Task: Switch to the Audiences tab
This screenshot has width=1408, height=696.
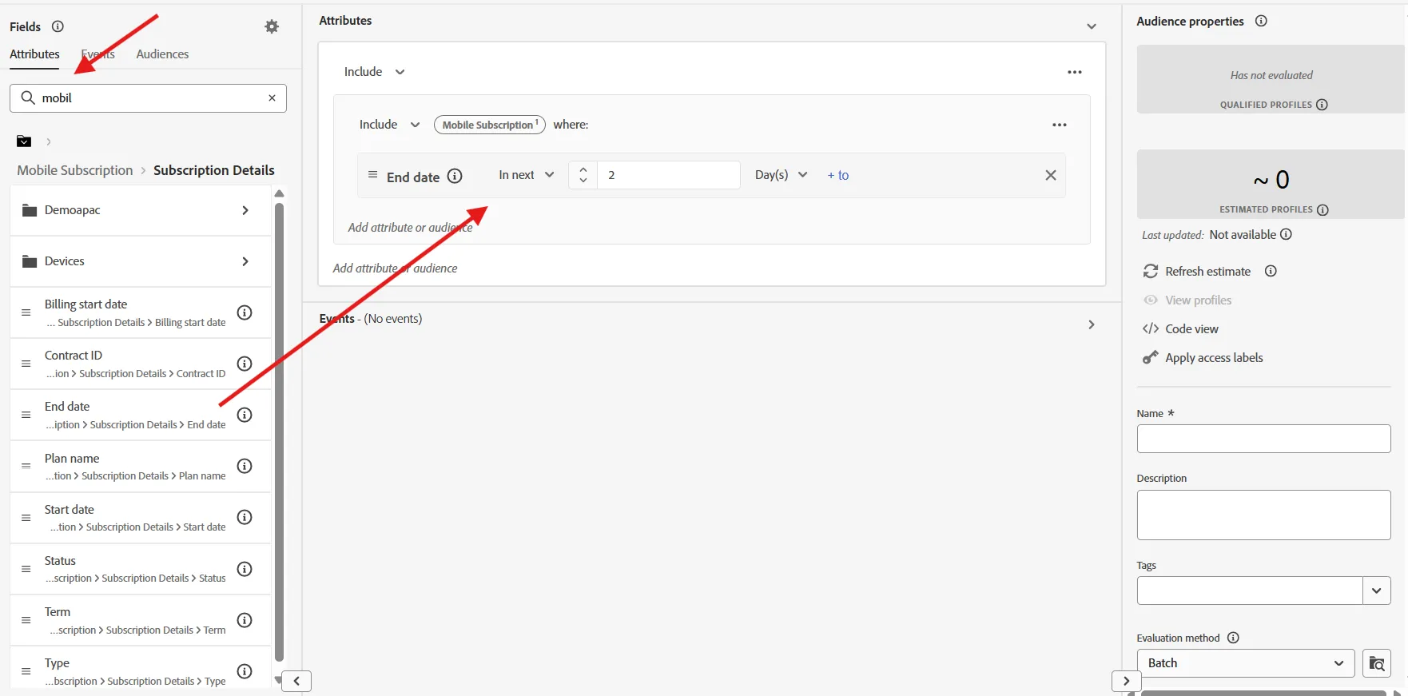Action: 162,54
